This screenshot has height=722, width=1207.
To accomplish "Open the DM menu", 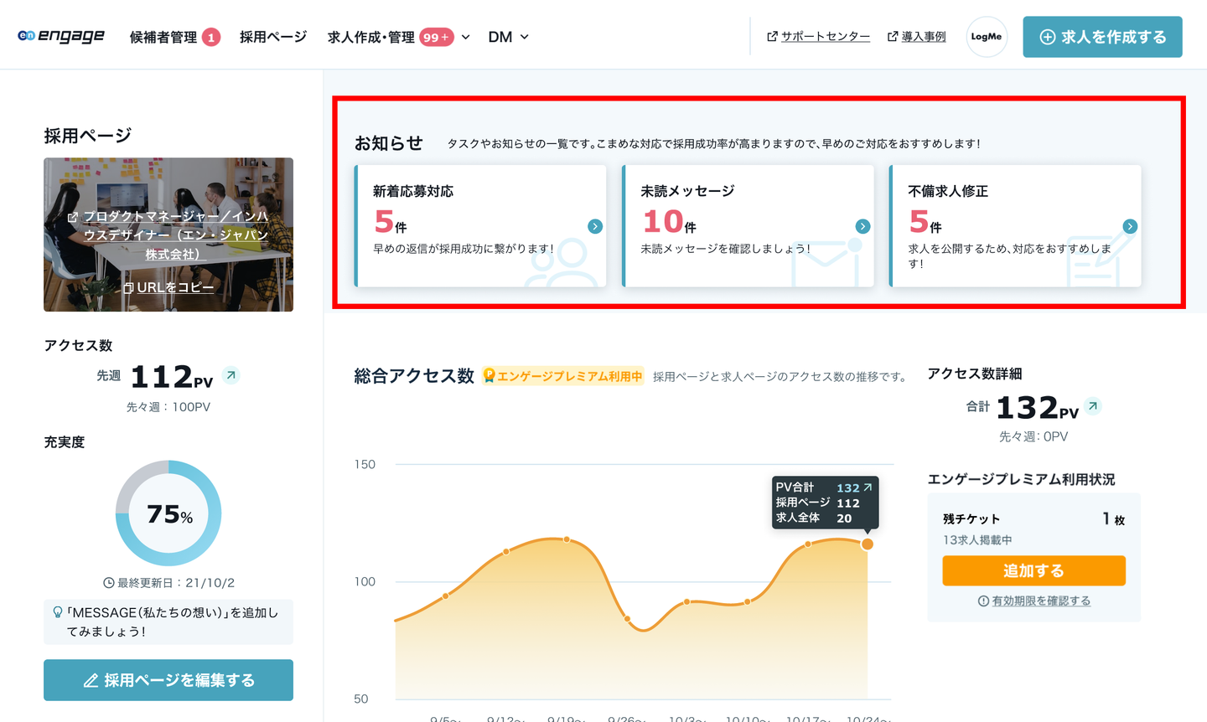I will [500, 37].
